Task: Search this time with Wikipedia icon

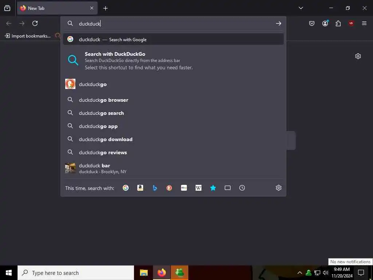Action: tap(199, 188)
